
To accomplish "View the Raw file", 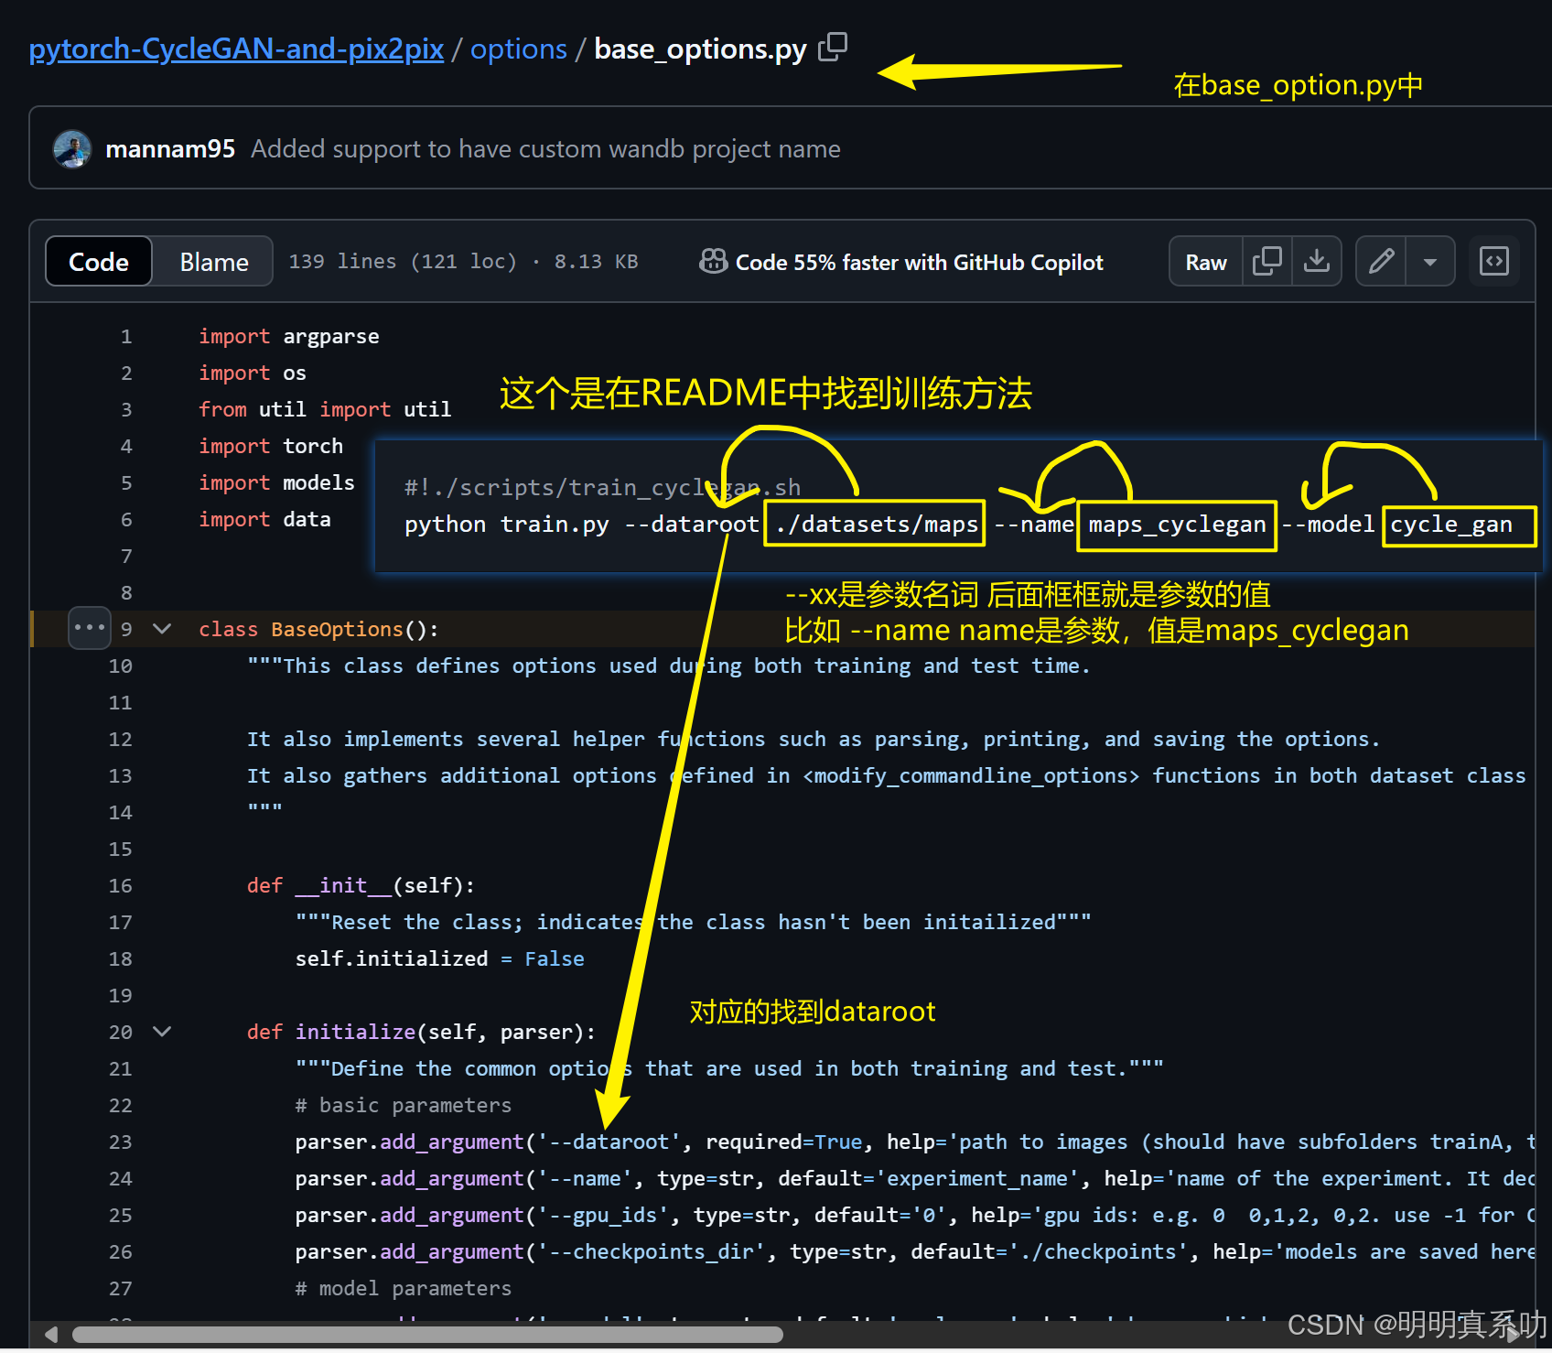I will (x=1206, y=262).
